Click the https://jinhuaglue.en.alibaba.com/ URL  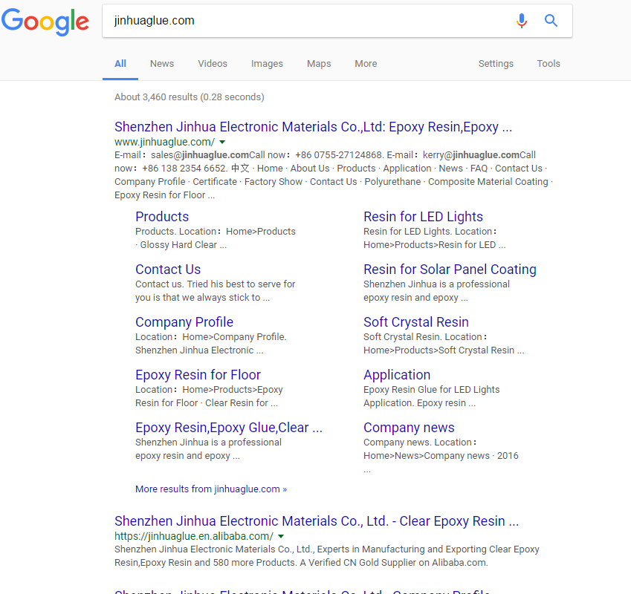(193, 536)
